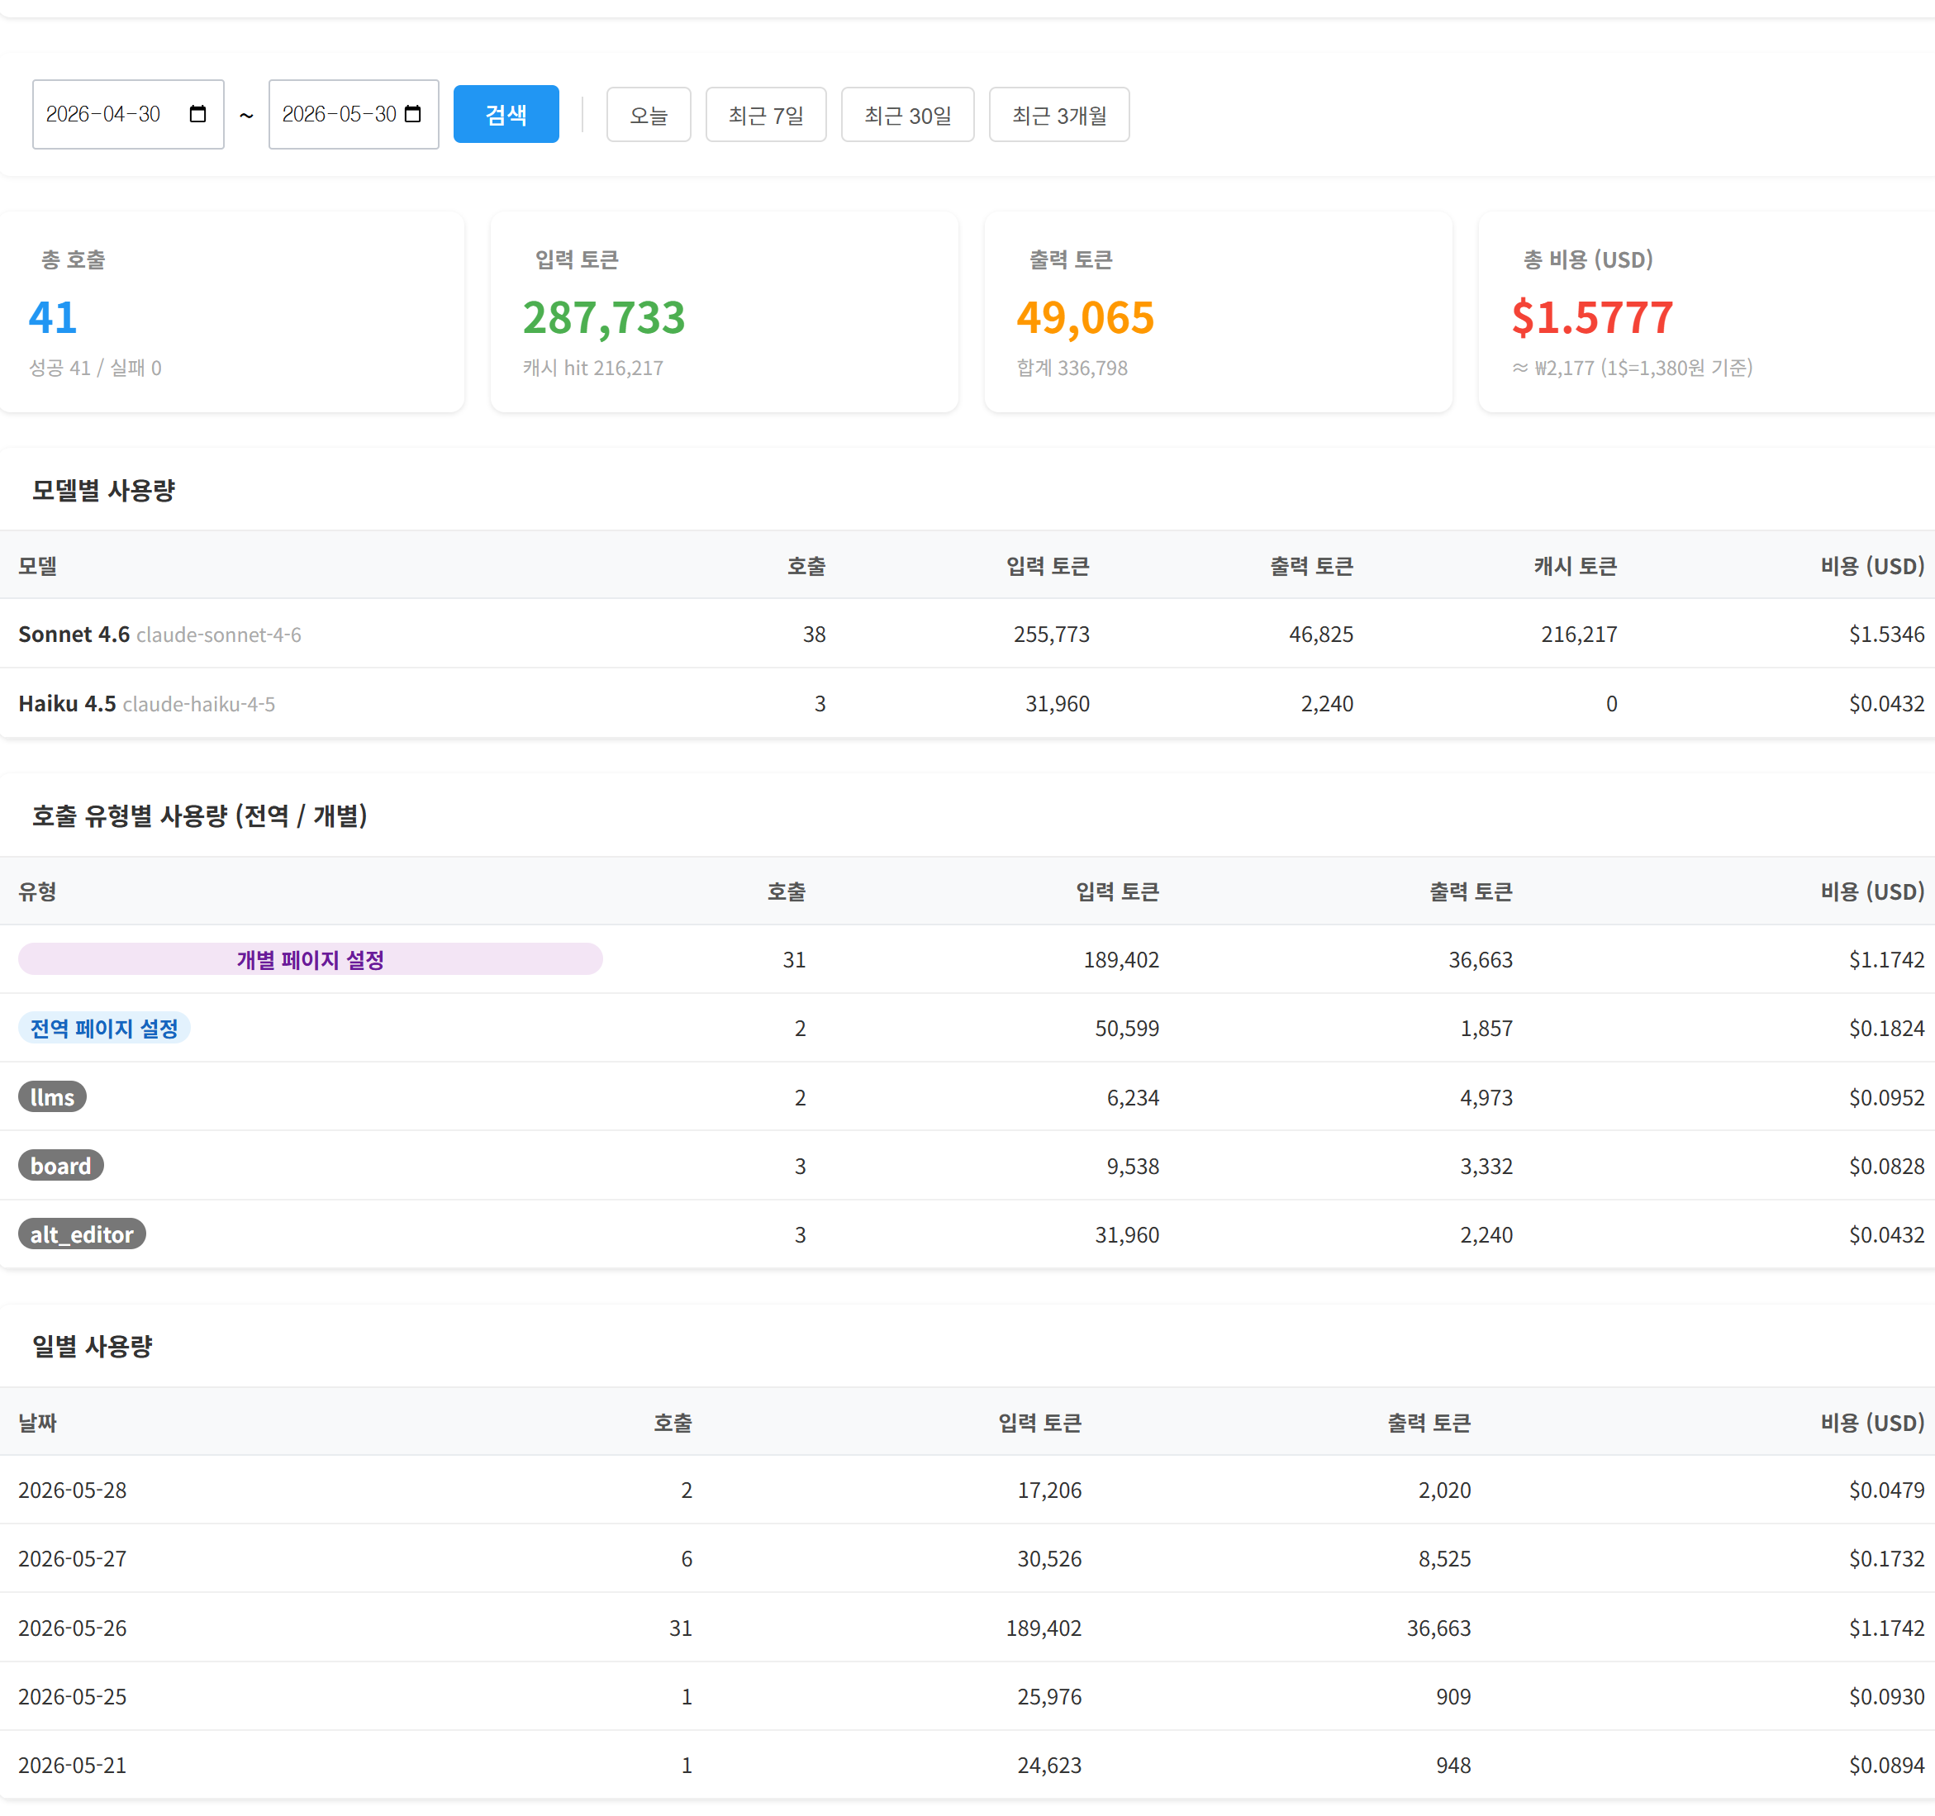1935x1816 pixels.
Task: Click 2026-05-27 output tokens 8,525
Action: (1443, 1558)
